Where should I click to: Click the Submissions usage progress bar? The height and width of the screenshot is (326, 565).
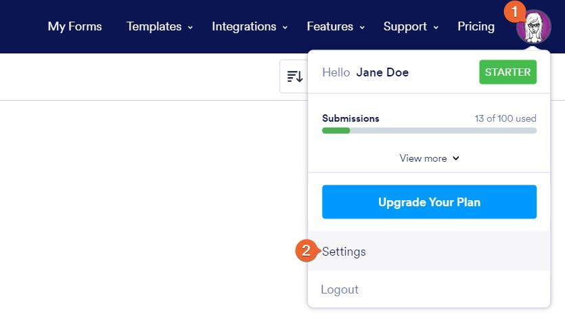[x=429, y=131]
